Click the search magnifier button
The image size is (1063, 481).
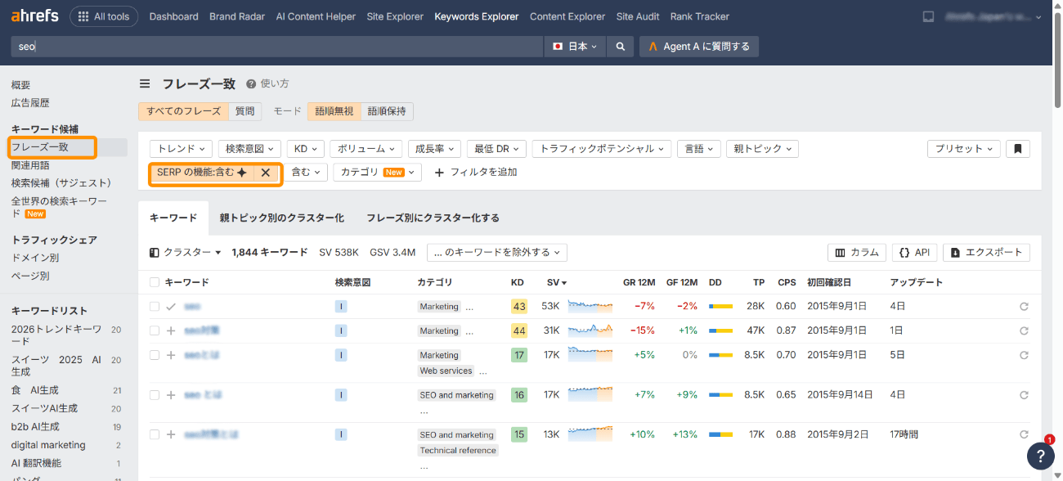point(621,47)
